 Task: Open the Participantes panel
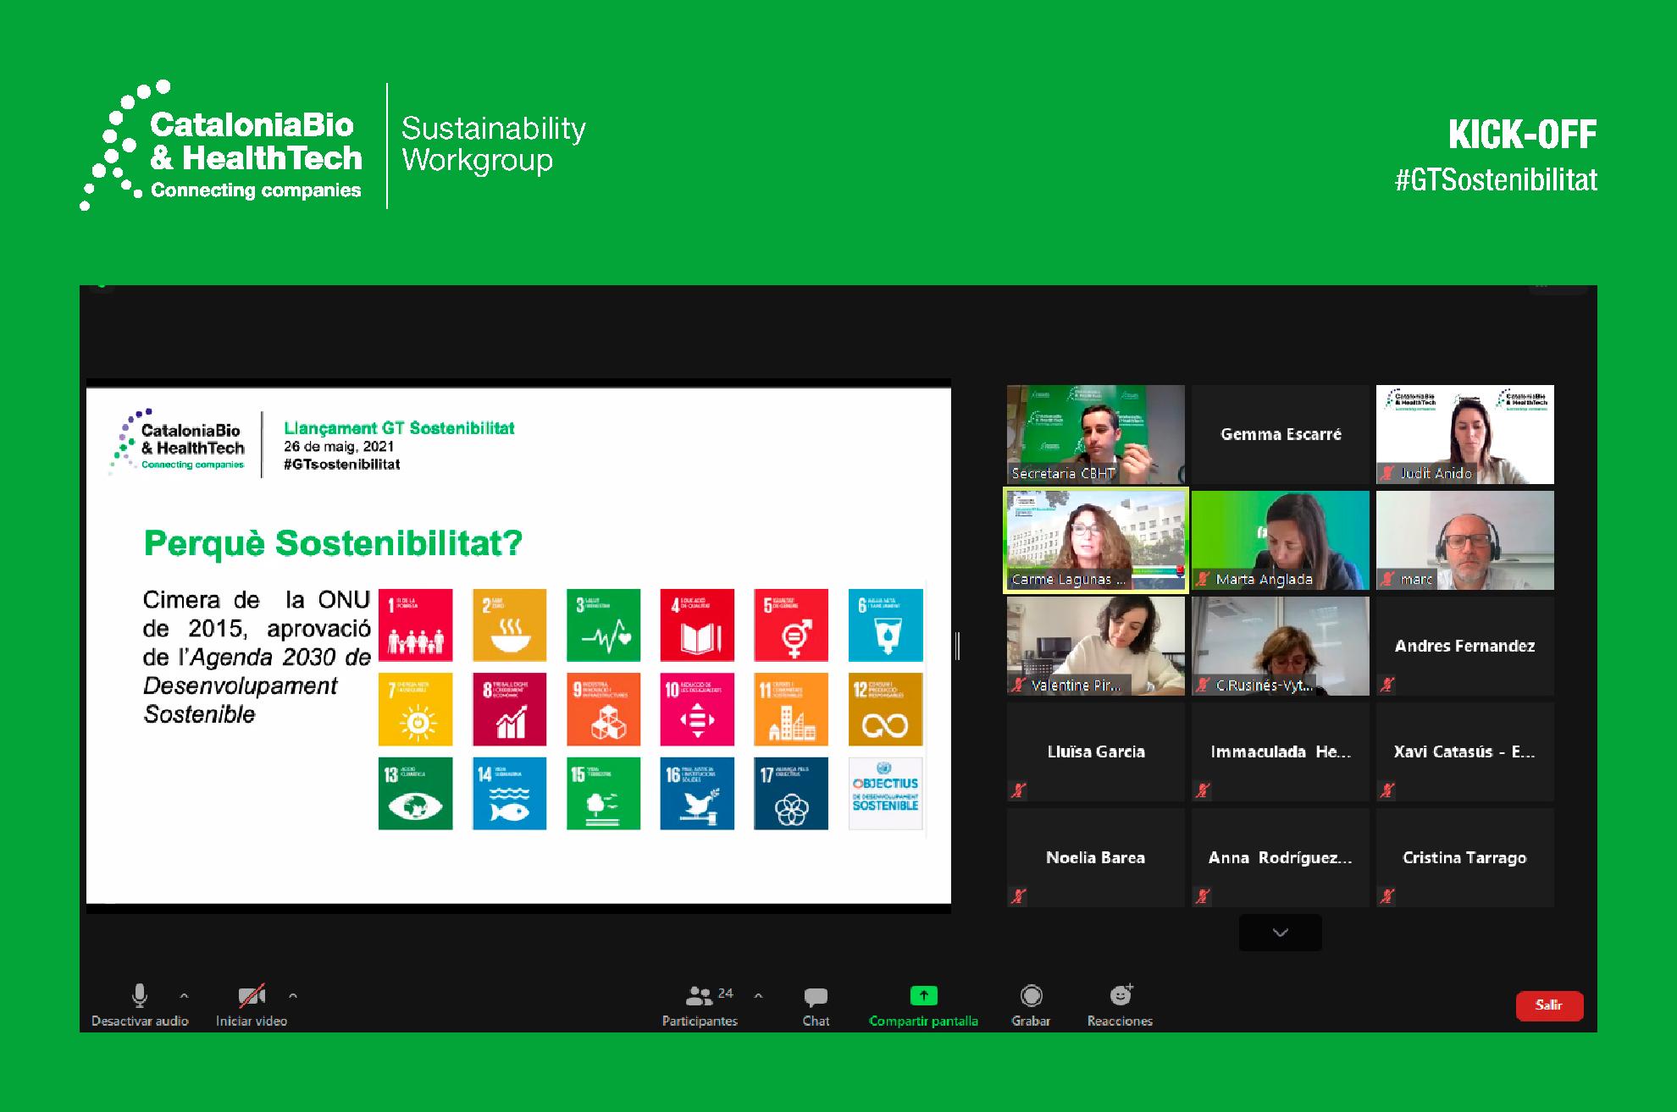[700, 1005]
